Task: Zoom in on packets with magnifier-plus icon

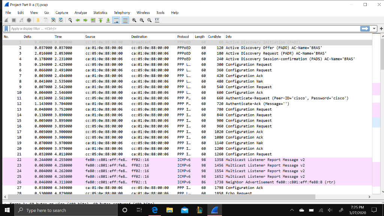Action: [134, 20]
